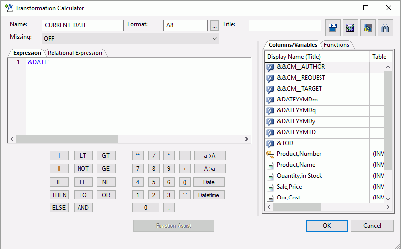Open the Missing dropdown set to OFF
Viewport: 401px width, 249px height.
click(130, 39)
